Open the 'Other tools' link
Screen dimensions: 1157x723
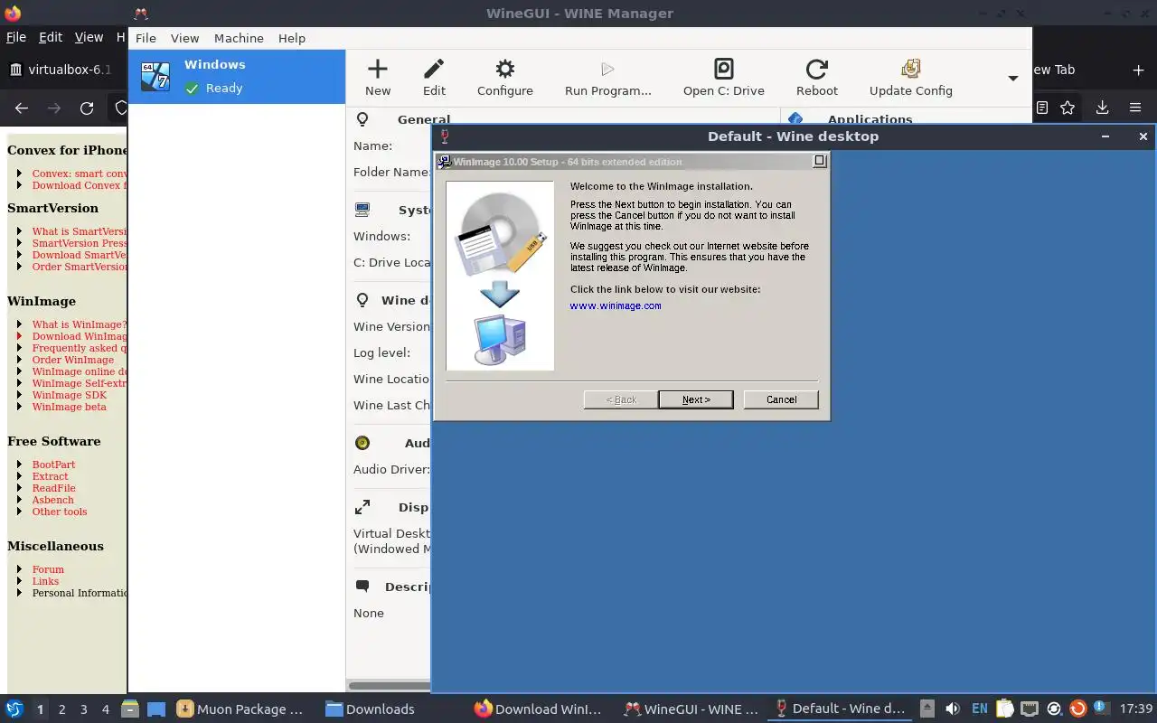click(60, 512)
